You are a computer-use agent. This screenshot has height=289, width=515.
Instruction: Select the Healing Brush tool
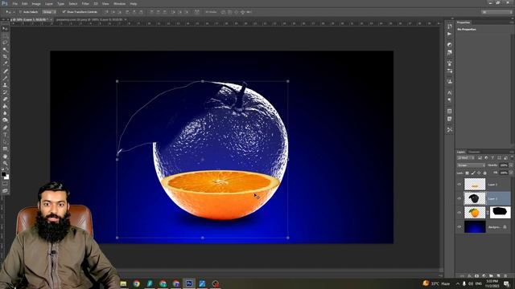click(5, 71)
